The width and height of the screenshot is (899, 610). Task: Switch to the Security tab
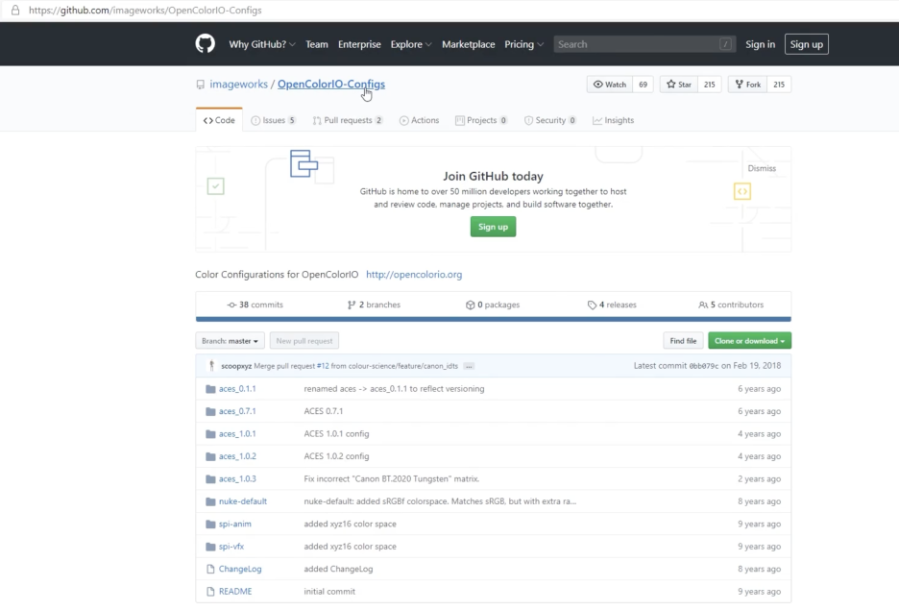pyautogui.click(x=549, y=120)
